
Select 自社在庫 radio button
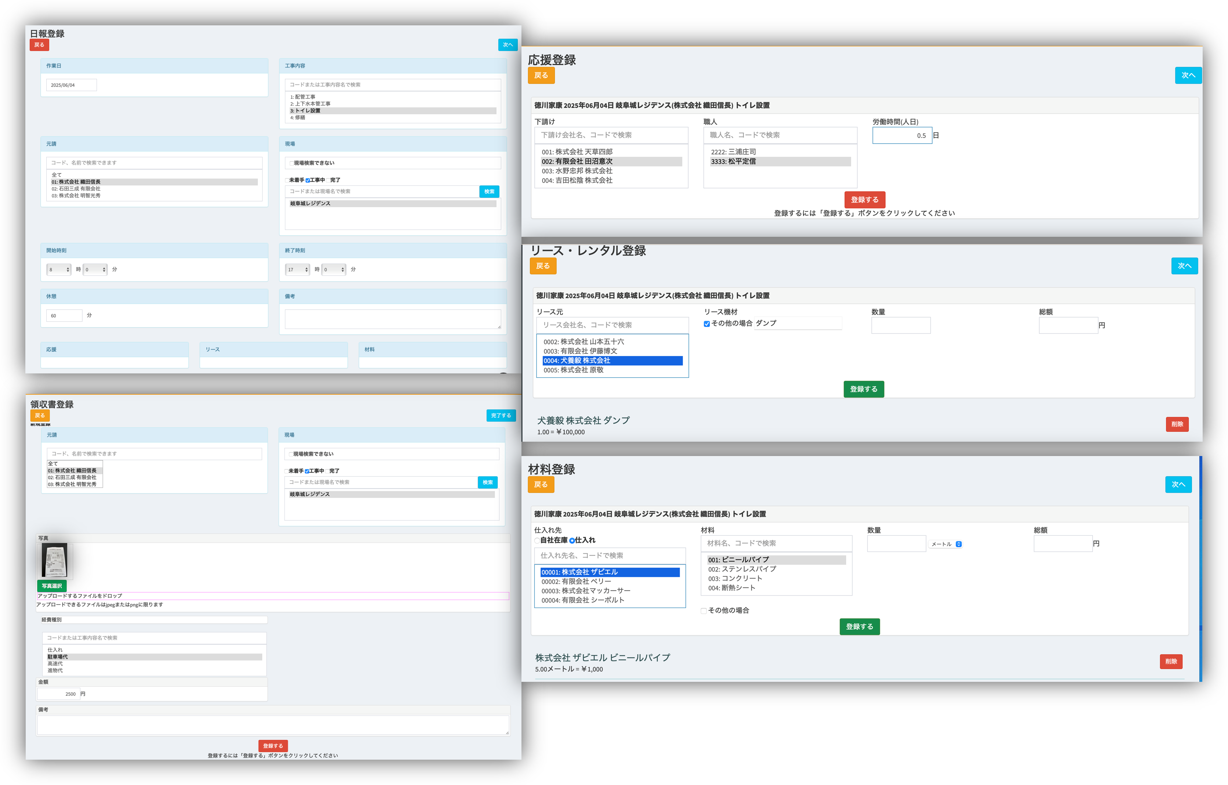pyautogui.click(x=537, y=540)
